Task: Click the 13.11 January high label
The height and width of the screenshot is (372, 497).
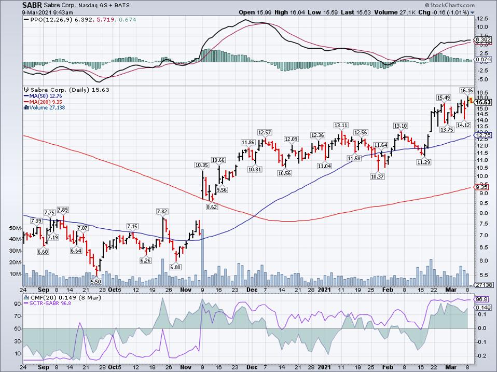Action: pos(341,125)
